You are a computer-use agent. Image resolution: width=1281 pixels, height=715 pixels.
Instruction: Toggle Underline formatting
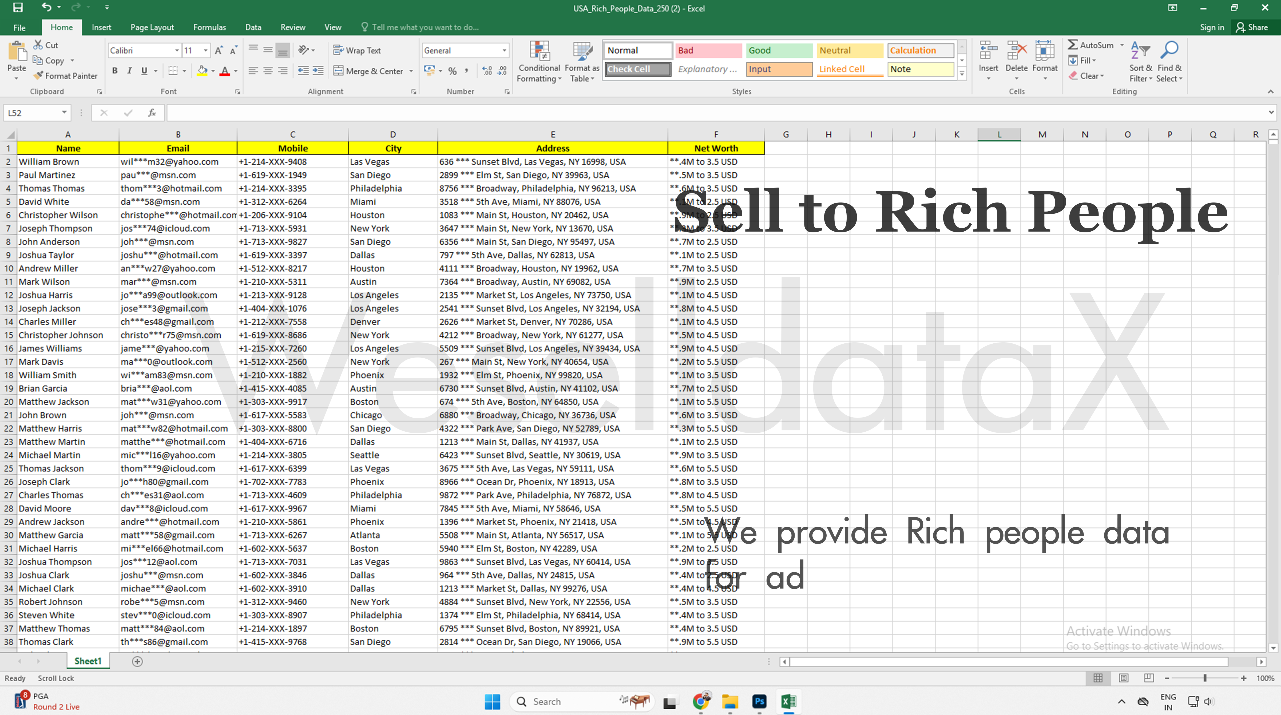(x=144, y=71)
